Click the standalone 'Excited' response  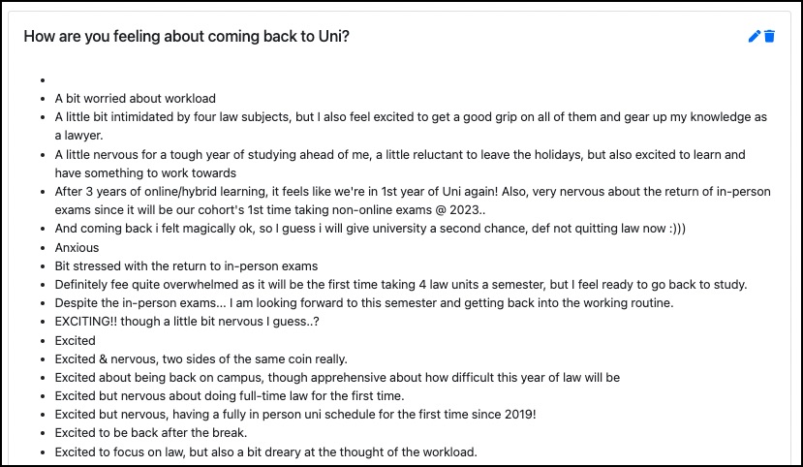(x=76, y=341)
